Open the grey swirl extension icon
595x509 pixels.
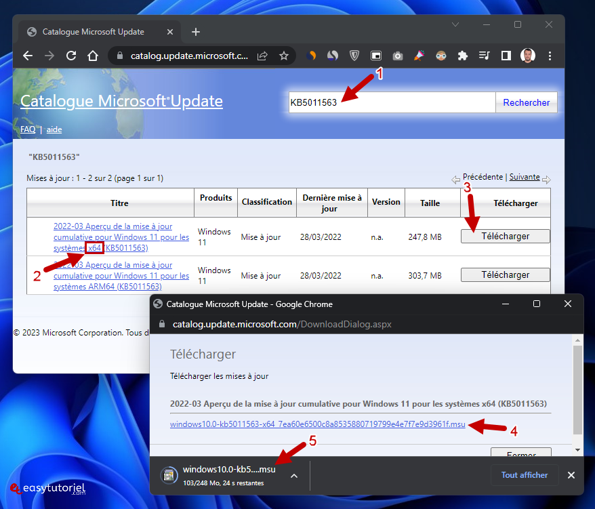[333, 56]
